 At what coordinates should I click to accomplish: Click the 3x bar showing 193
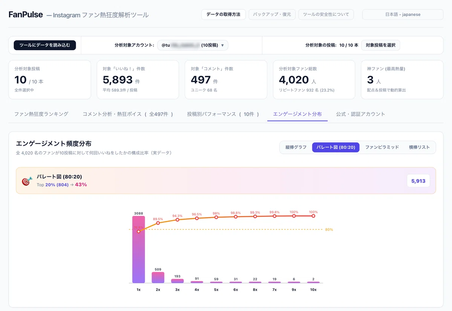(177, 281)
